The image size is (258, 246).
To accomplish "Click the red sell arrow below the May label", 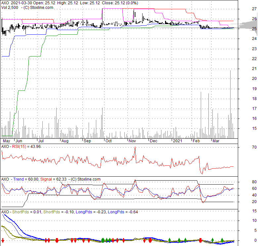I will pos(3,241).
